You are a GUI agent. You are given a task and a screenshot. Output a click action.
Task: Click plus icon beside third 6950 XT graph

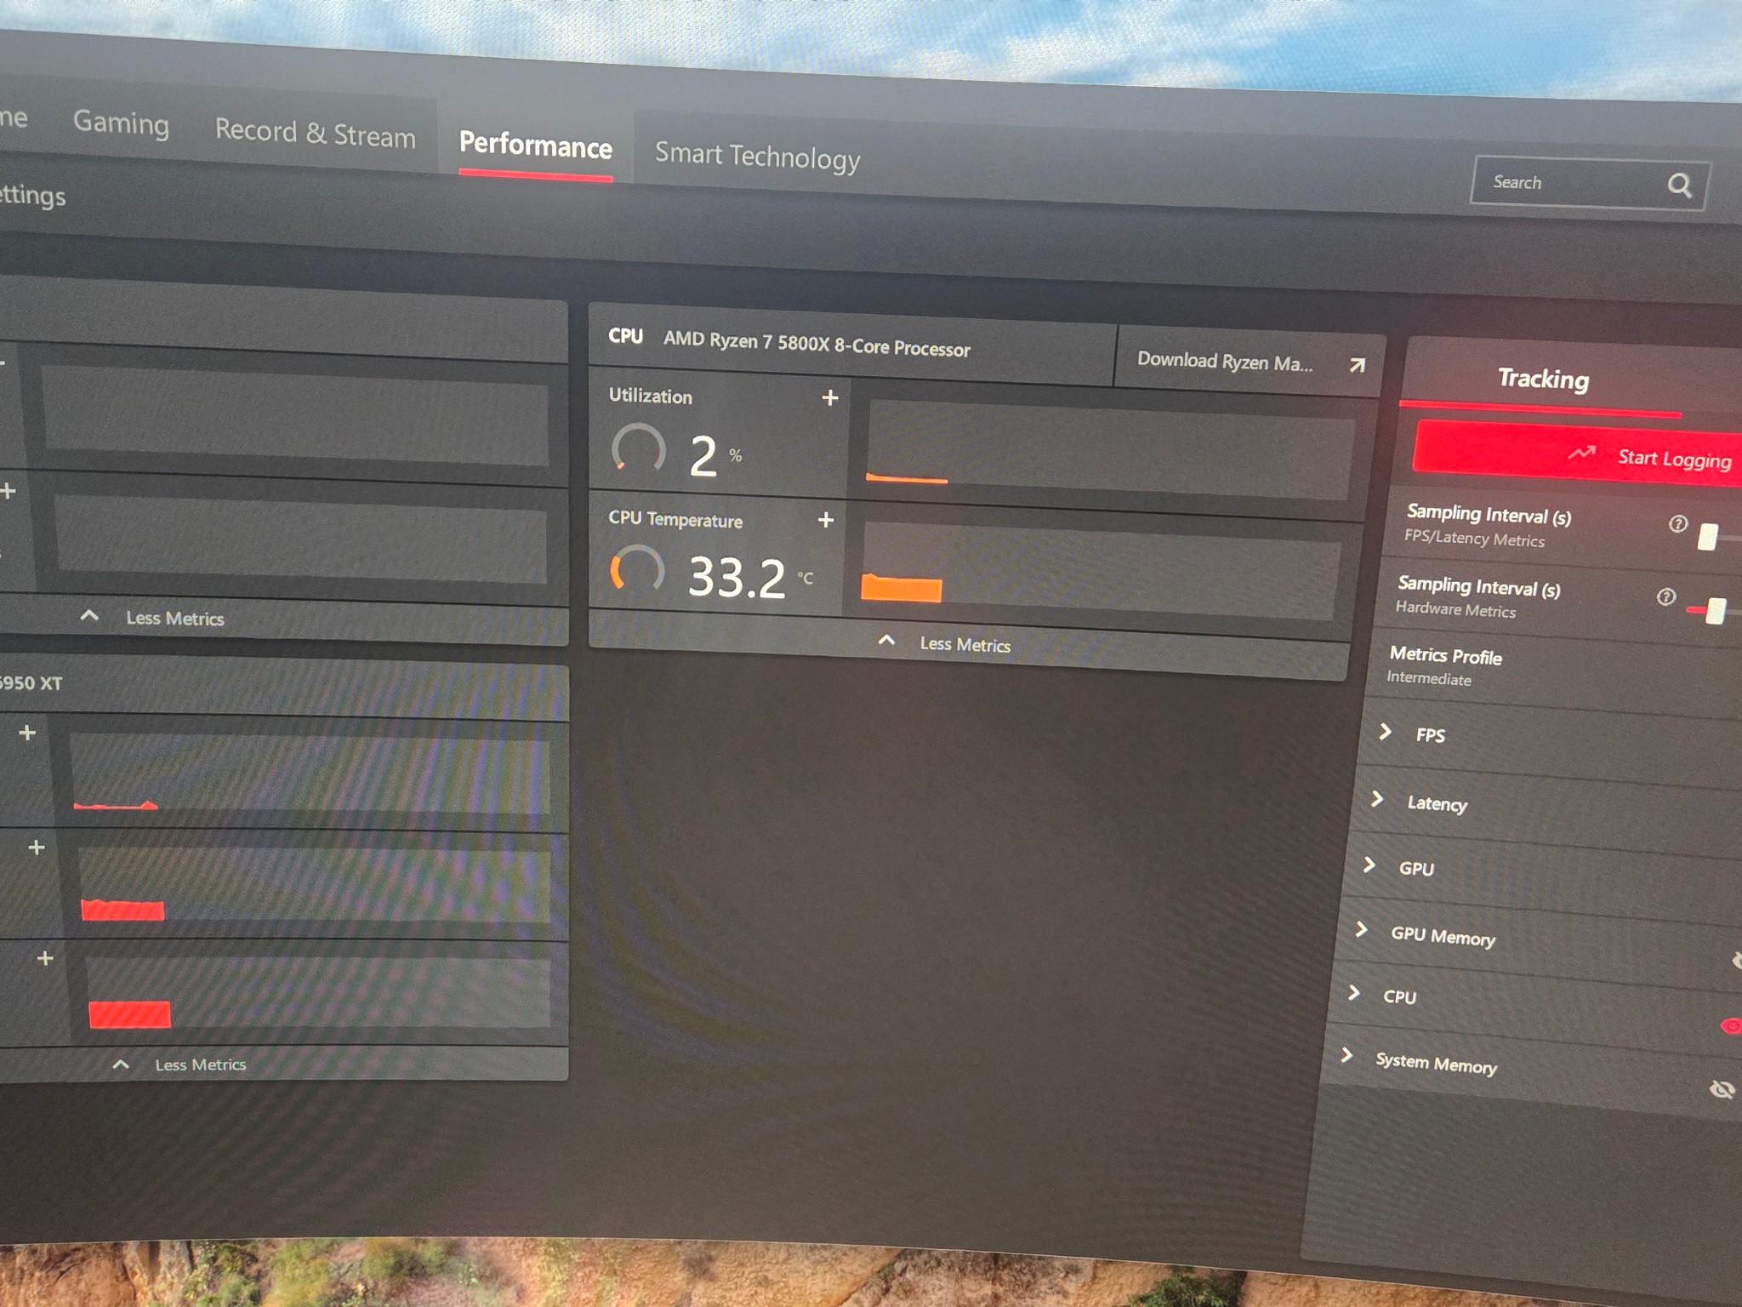pos(46,958)
